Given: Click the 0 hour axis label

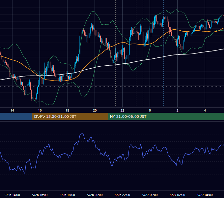Looking at the screenshot, I should click(x=150, y=111).
